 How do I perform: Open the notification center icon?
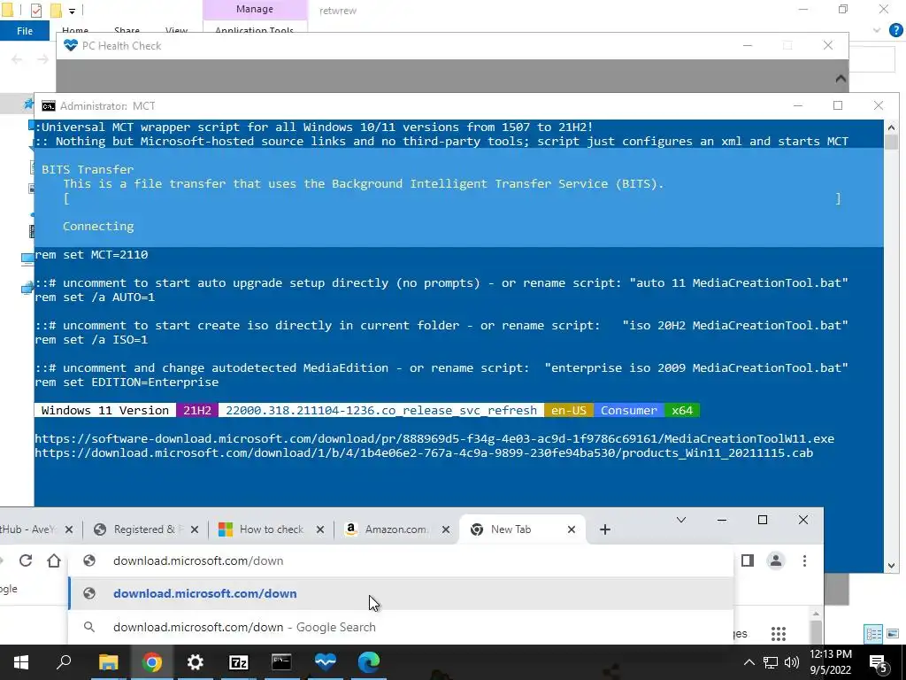(x=878, y=663)
